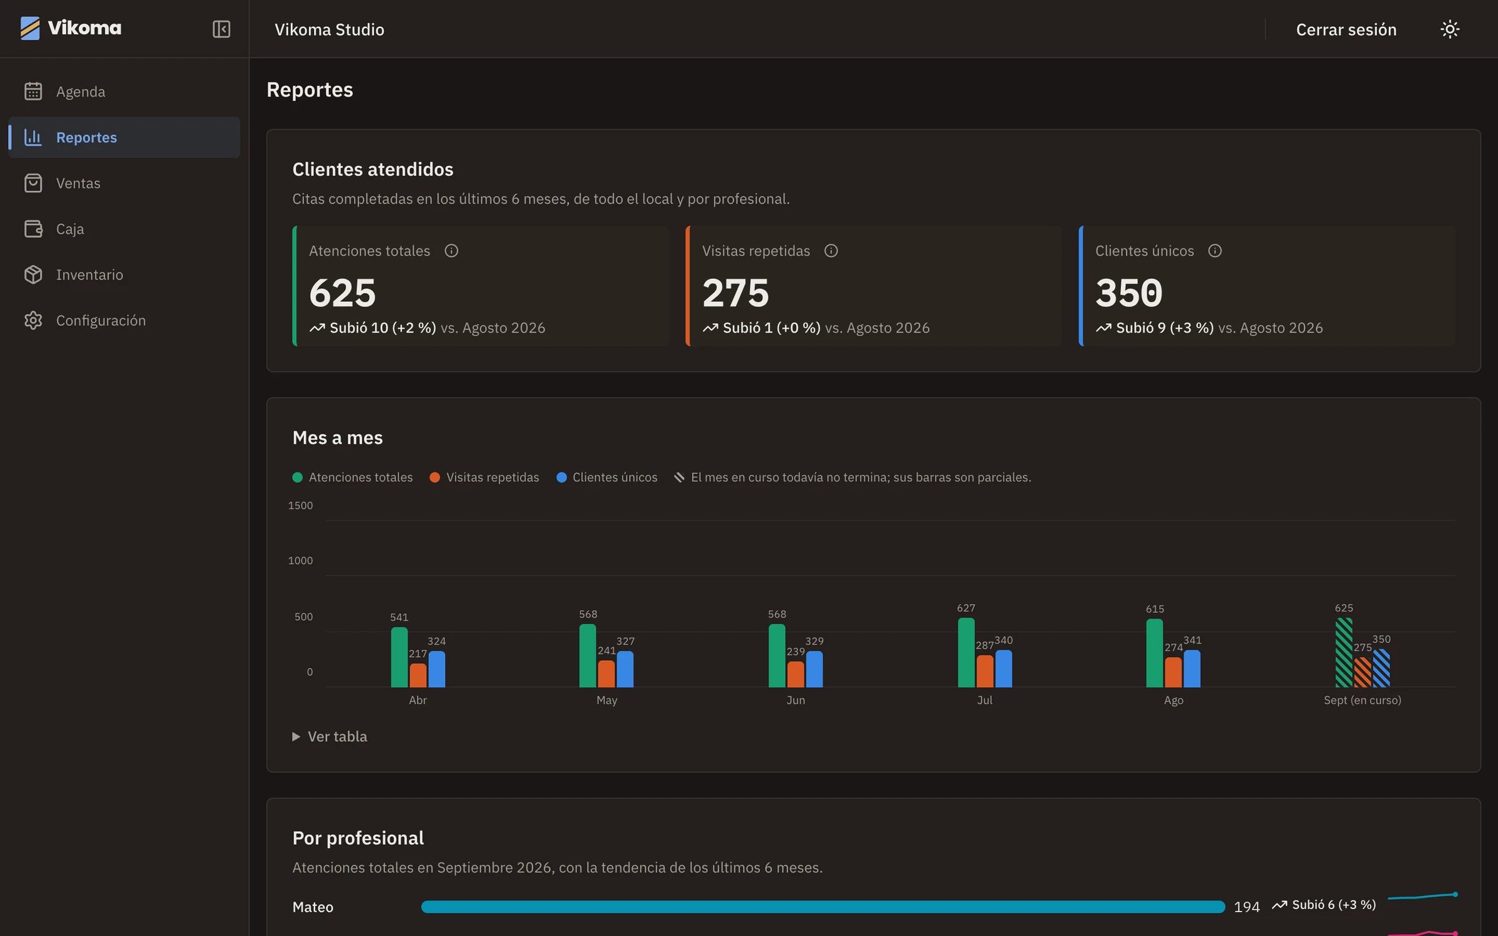This screenshot has height=936, width=1498.
Task: Click the orange May bar labeled 241
Action: coord(606,674)
